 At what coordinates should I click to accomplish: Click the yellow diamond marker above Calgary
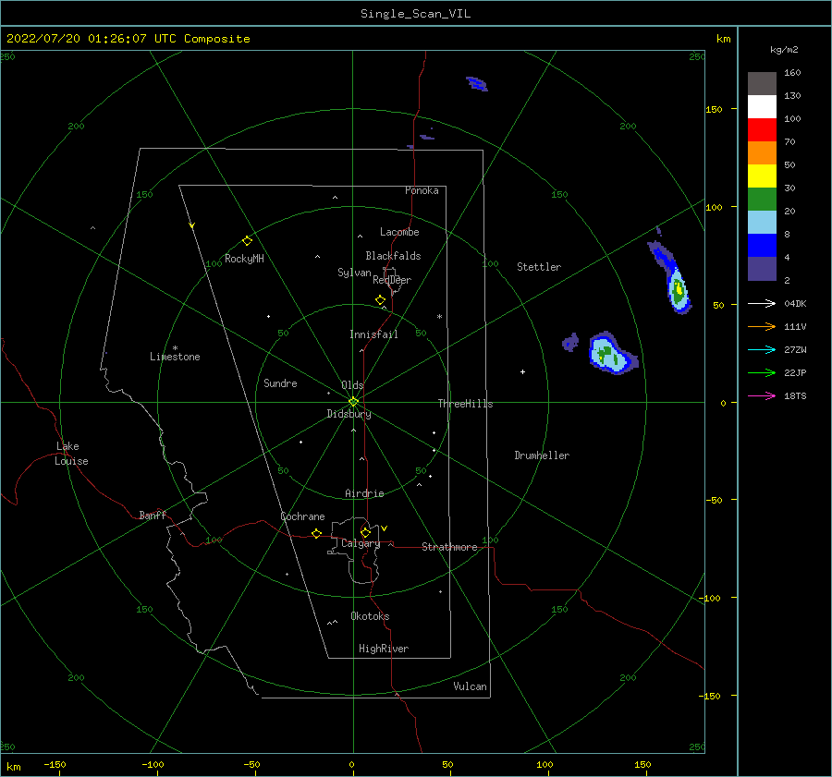[x=365, y=532]
